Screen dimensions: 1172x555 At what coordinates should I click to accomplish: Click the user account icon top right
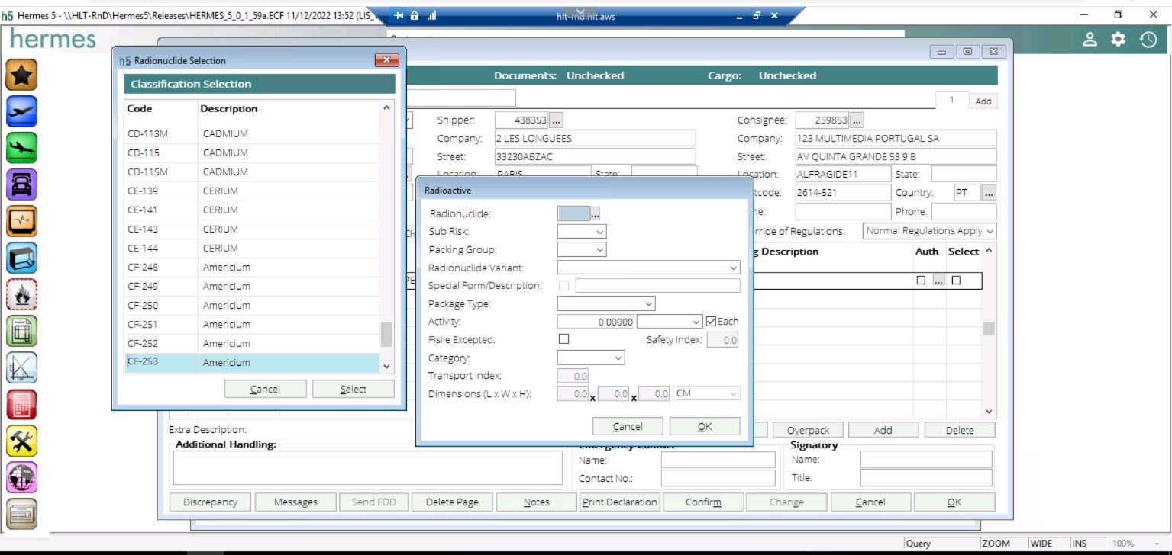[1088, 40]
